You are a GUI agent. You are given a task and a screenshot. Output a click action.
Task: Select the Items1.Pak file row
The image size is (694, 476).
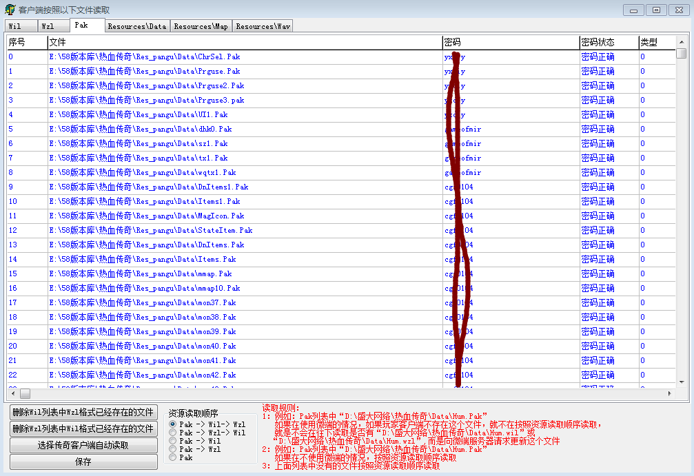click(341, 201)
